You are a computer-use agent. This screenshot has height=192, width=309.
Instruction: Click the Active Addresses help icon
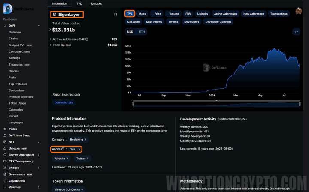click(x=87, y=39)
